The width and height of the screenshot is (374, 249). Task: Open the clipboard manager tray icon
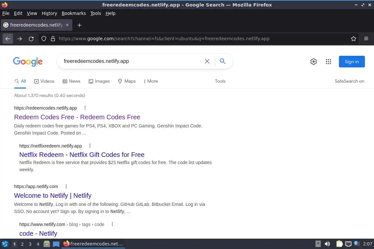(339, 244)
